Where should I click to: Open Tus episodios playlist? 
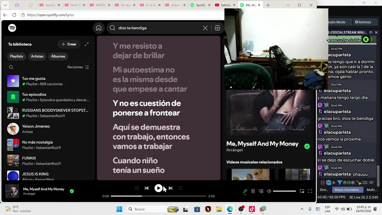point(48,97)
